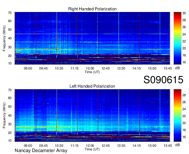Click the 12:00 time tick of Left Handed plot
Image resolution: width=189 pixels, height=154 pixels.
pos(90,146)
